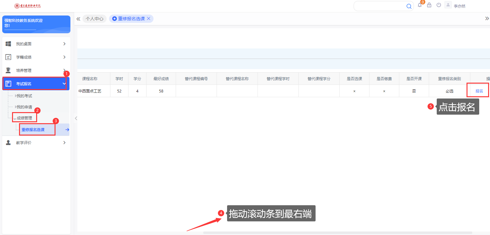The width and height of the screenshot is (490, 235).
Task: Select 重修报名选课 in sidebar
Action: coord(33,130)
